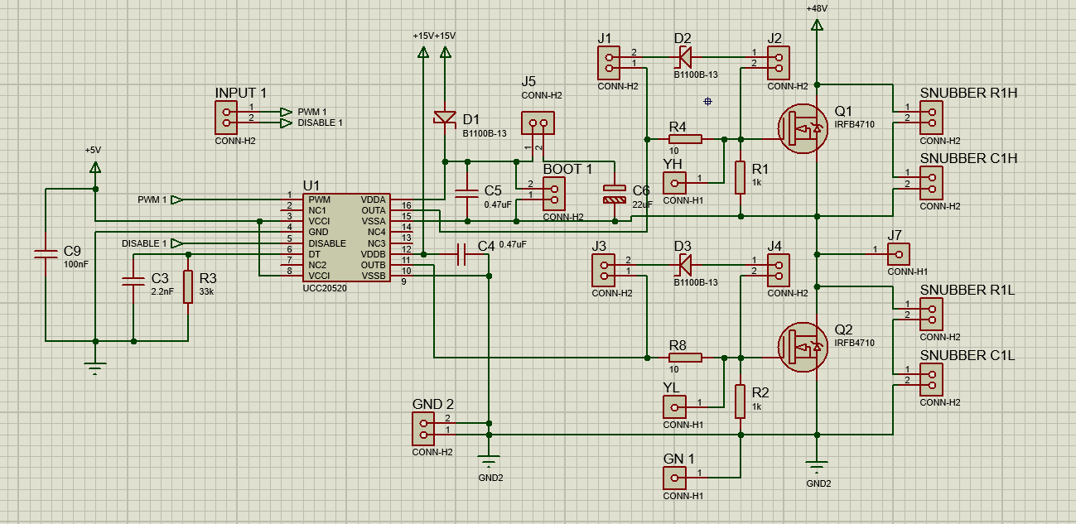Select the SNUBBER R1H connector
The height and width of the screenshot is (524, 1076).
pyautogui.click(x=931, y=118)
